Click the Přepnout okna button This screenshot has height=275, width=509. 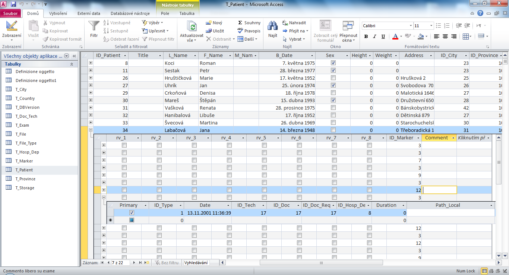coord(348,31)
